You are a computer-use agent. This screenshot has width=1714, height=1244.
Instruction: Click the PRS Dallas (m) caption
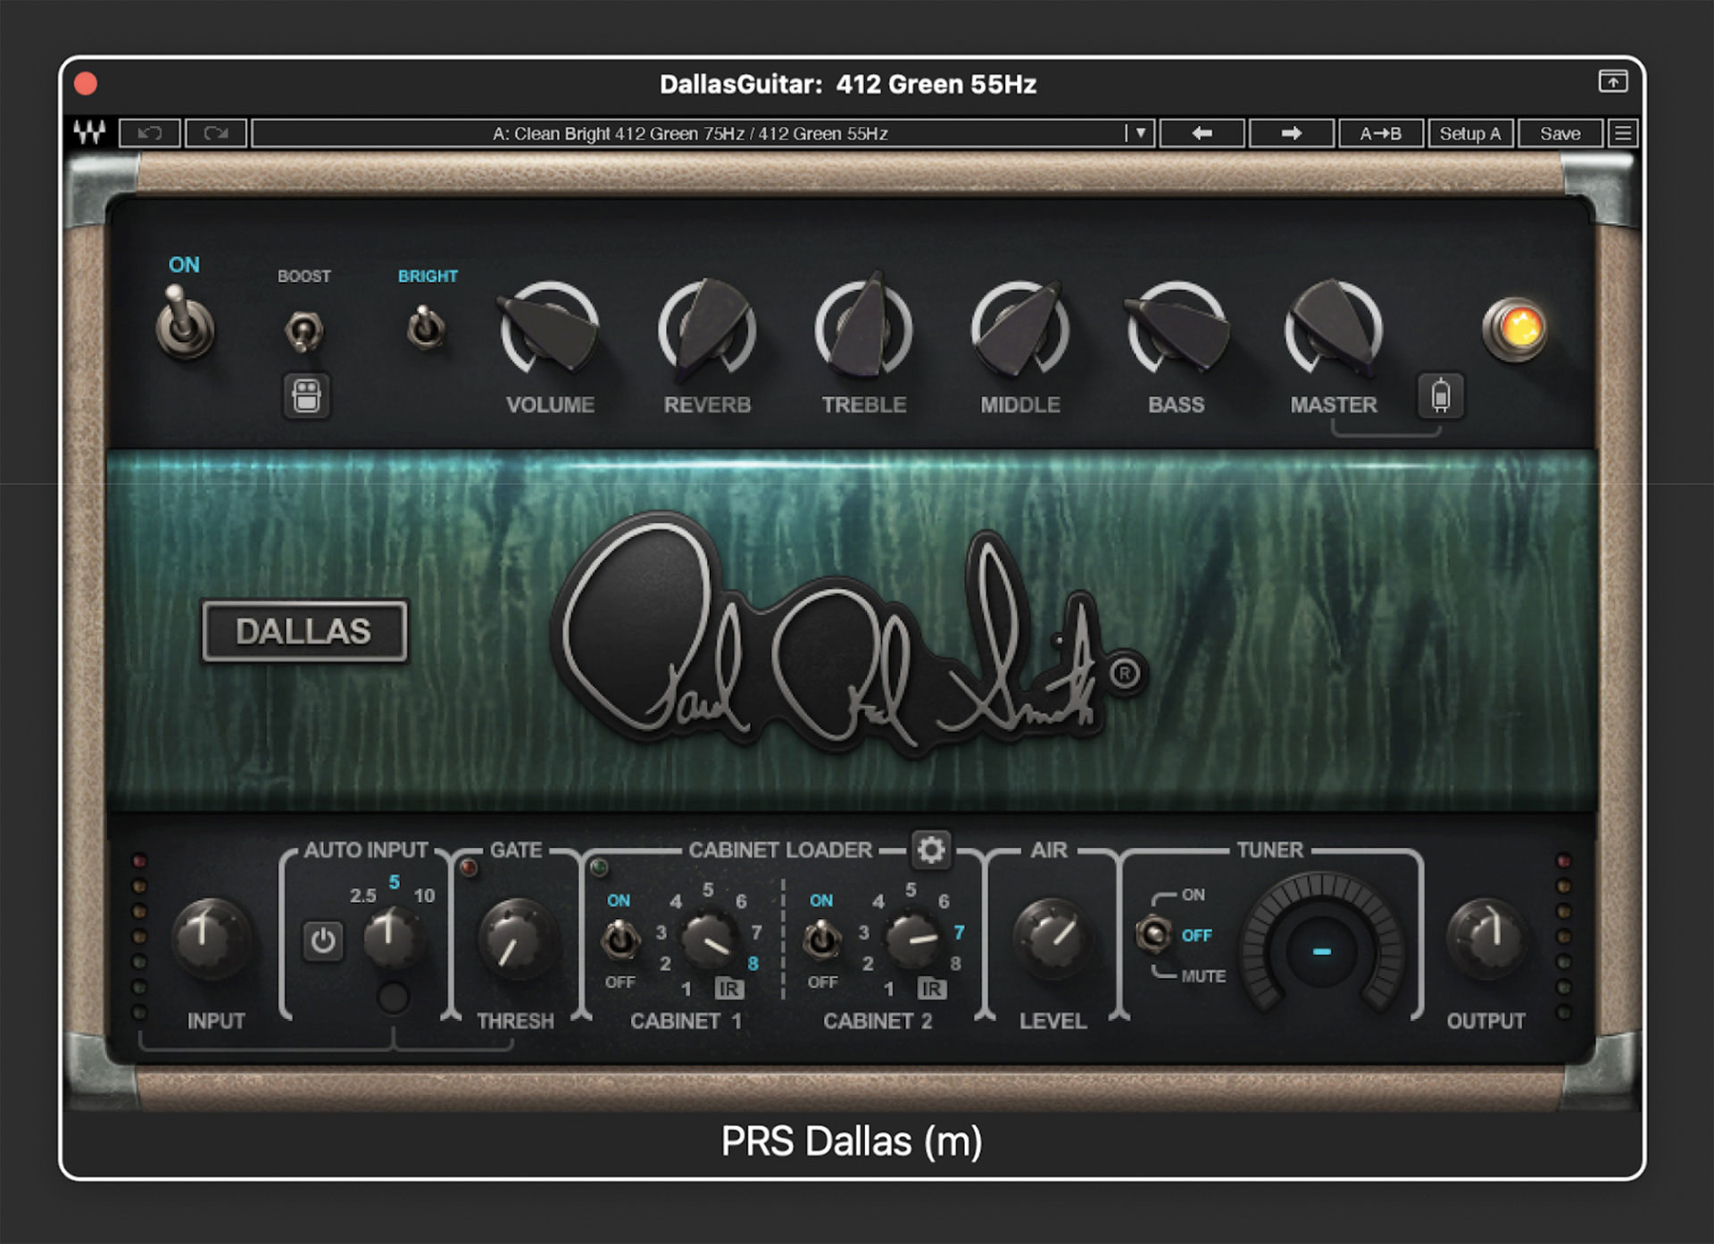[852, 1141]
